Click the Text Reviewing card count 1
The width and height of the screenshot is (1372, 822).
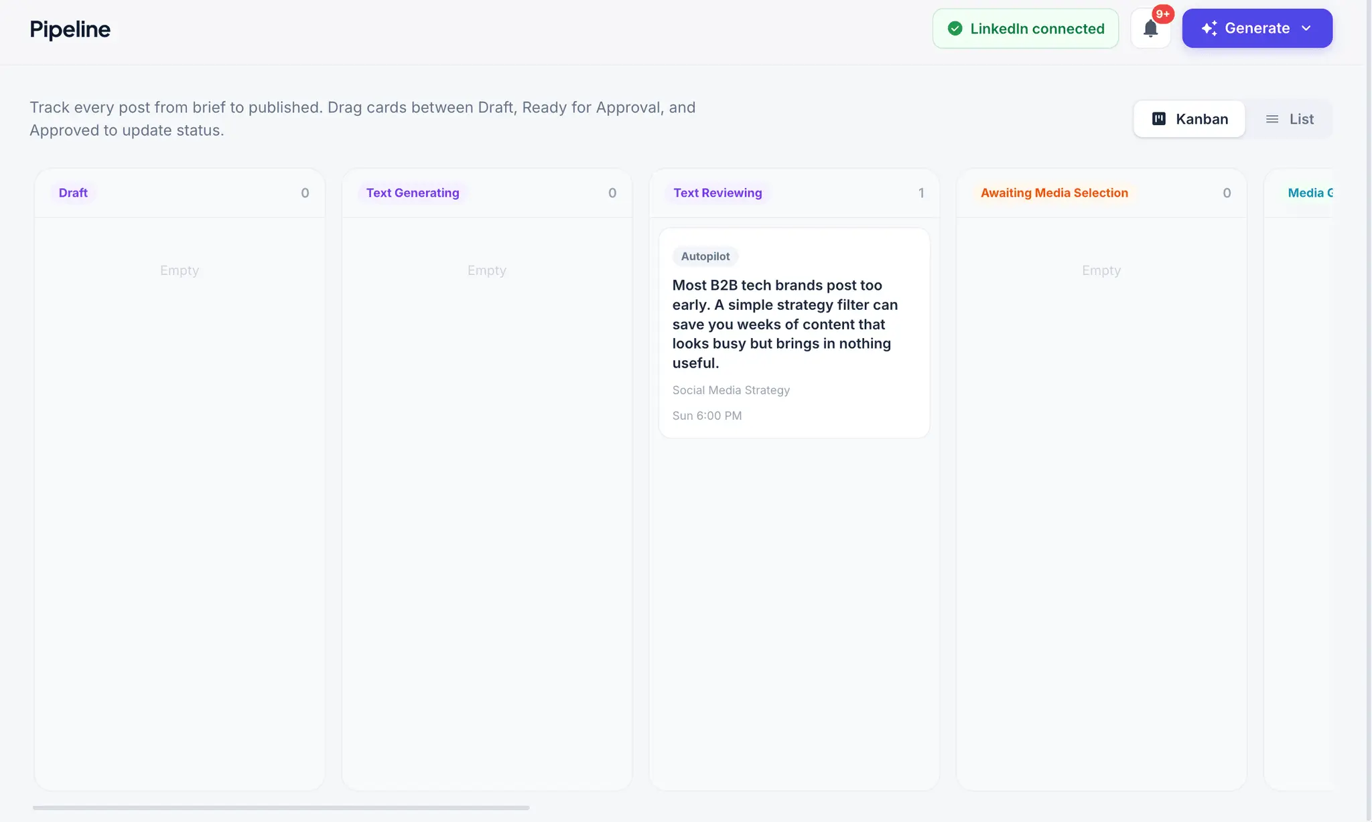921,193
